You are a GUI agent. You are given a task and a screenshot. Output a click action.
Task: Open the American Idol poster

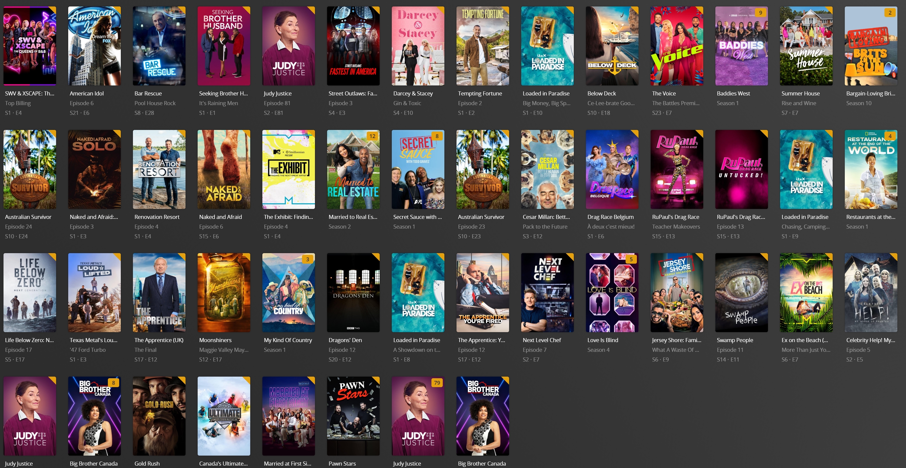pyautogui.click(x=95, y=46)
